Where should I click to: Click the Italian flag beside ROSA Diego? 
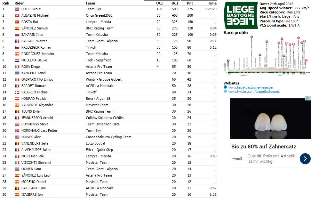(x=17, y=67)
